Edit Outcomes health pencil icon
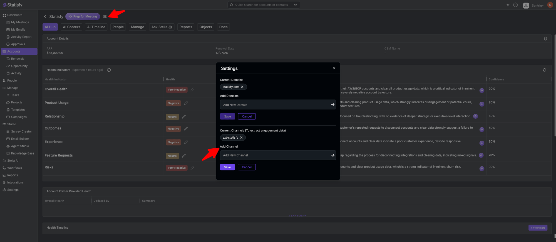 186,129
